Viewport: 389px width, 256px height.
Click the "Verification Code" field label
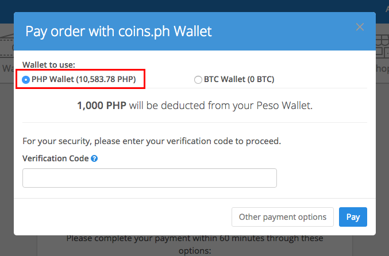56,158
